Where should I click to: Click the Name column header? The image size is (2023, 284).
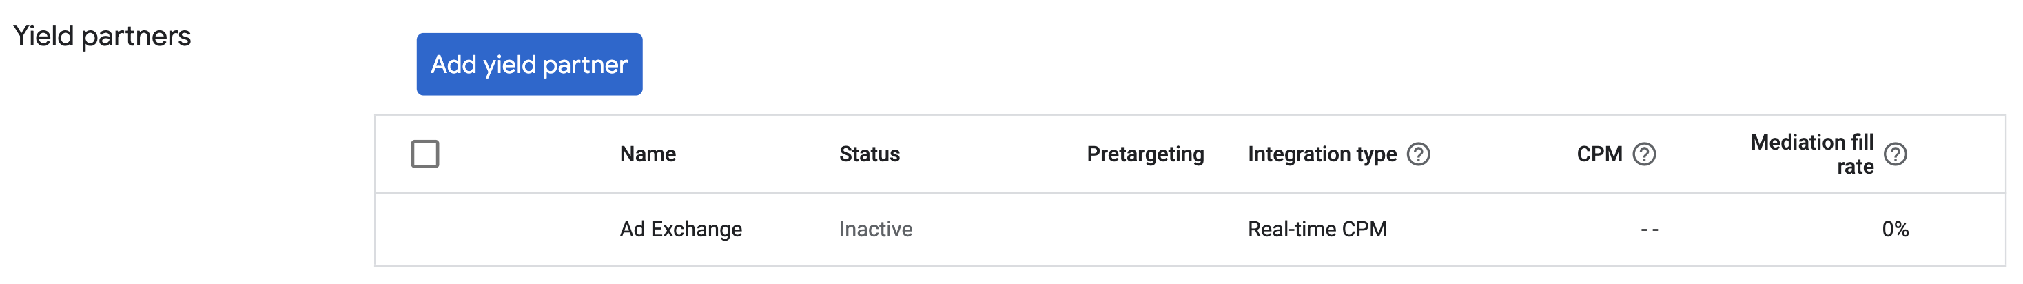click(647, 154)
